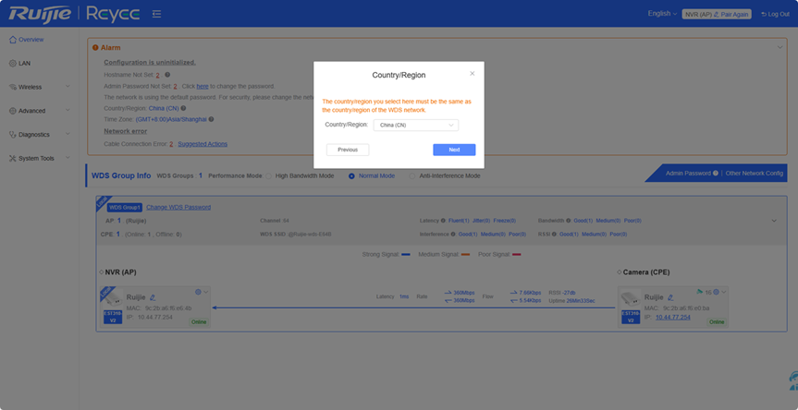Viewport: 798px width, 410px height.
Task: Collapse the Alarm panel chevron
Action: (x=780, y=47)
